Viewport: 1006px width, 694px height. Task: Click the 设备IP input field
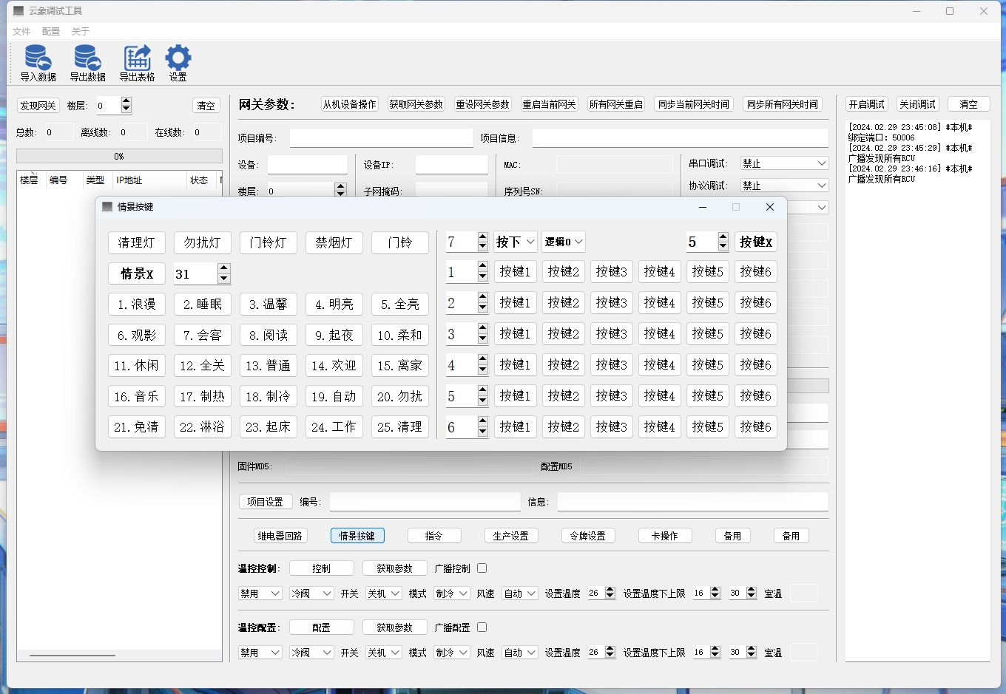pyautogui.click(x=452, y=165)
